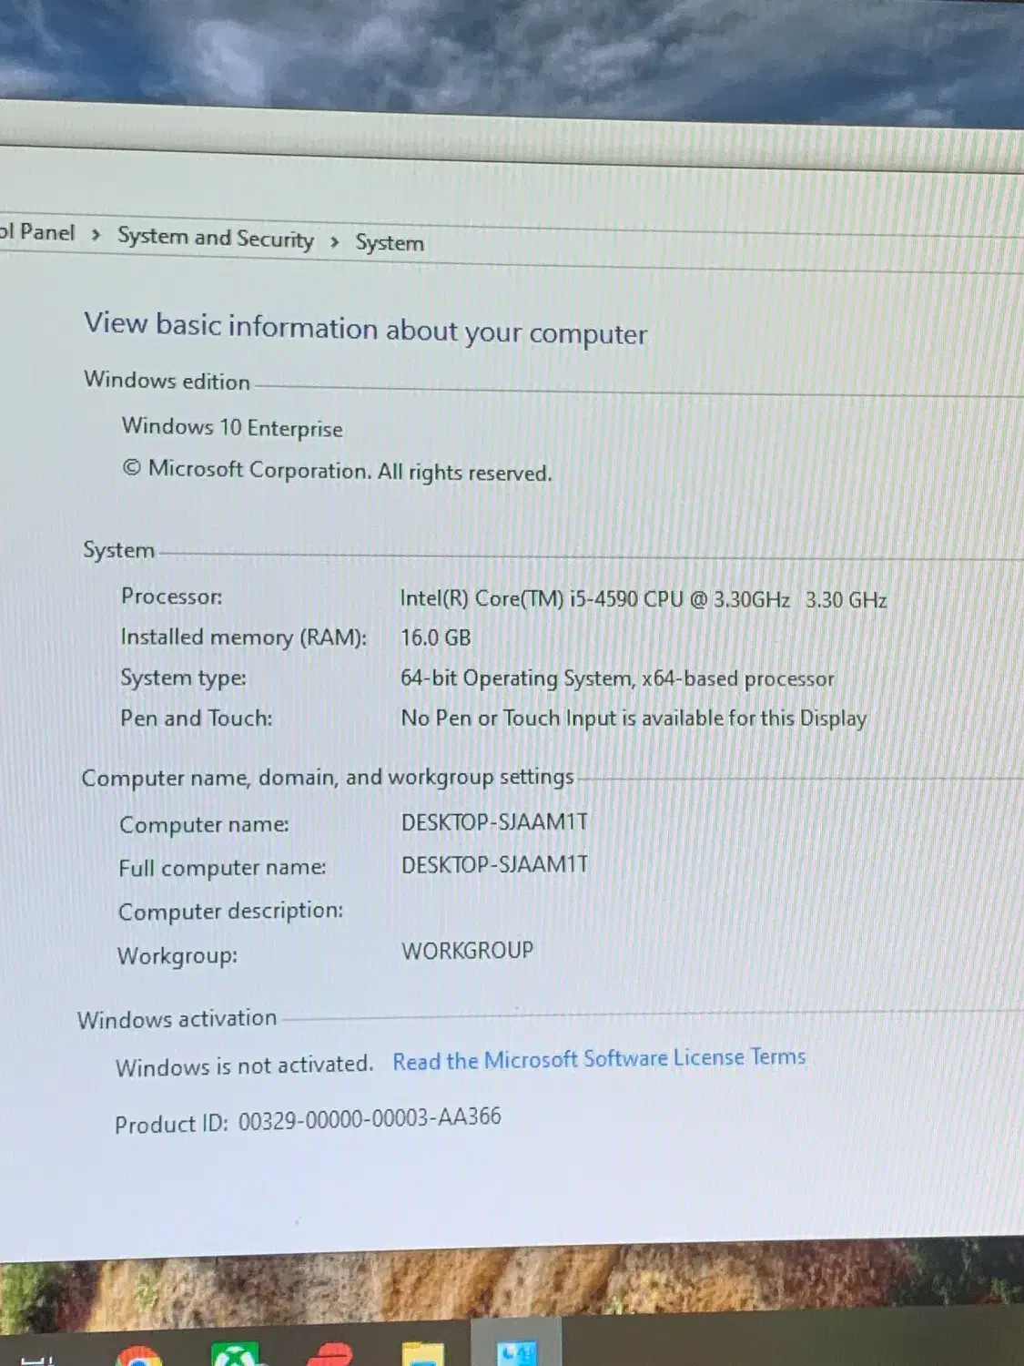Click the WORKGROUP value
The image size is (1024, 1366).
coord(467,951)
